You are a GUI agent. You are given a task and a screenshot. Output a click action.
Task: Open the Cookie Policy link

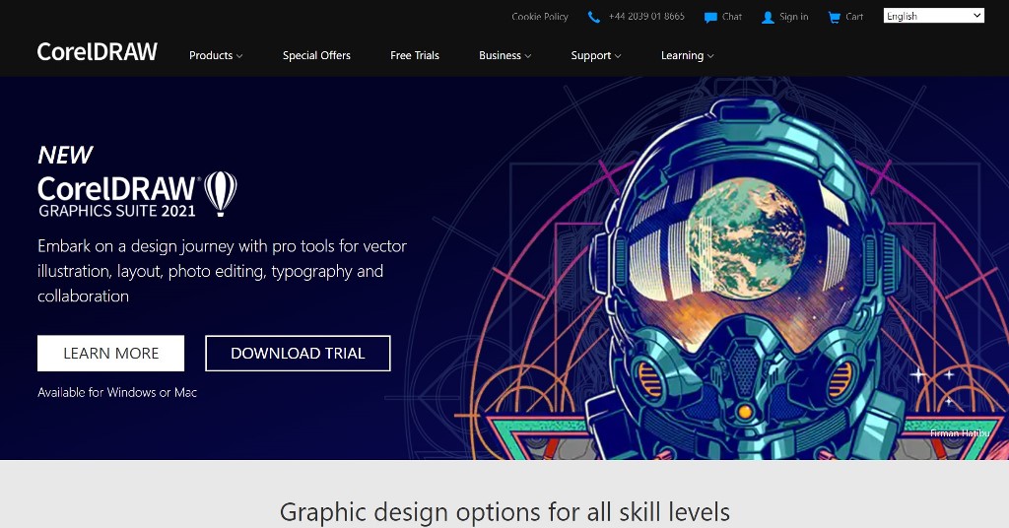pyautogui.click(x=540, y=17)
